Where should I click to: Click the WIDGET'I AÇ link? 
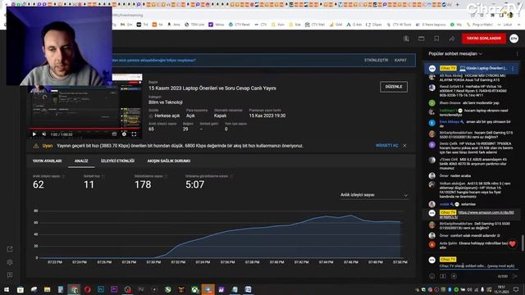pos(386,146)
